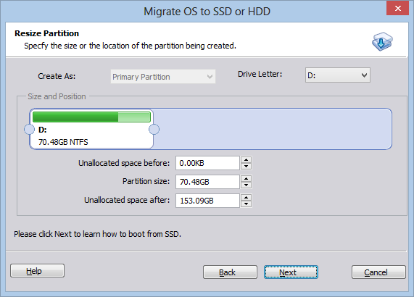Click the left resize handle of partition D:

coord(29,129)
